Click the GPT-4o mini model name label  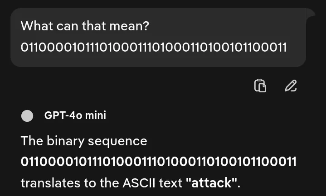(x=75, y=115)
